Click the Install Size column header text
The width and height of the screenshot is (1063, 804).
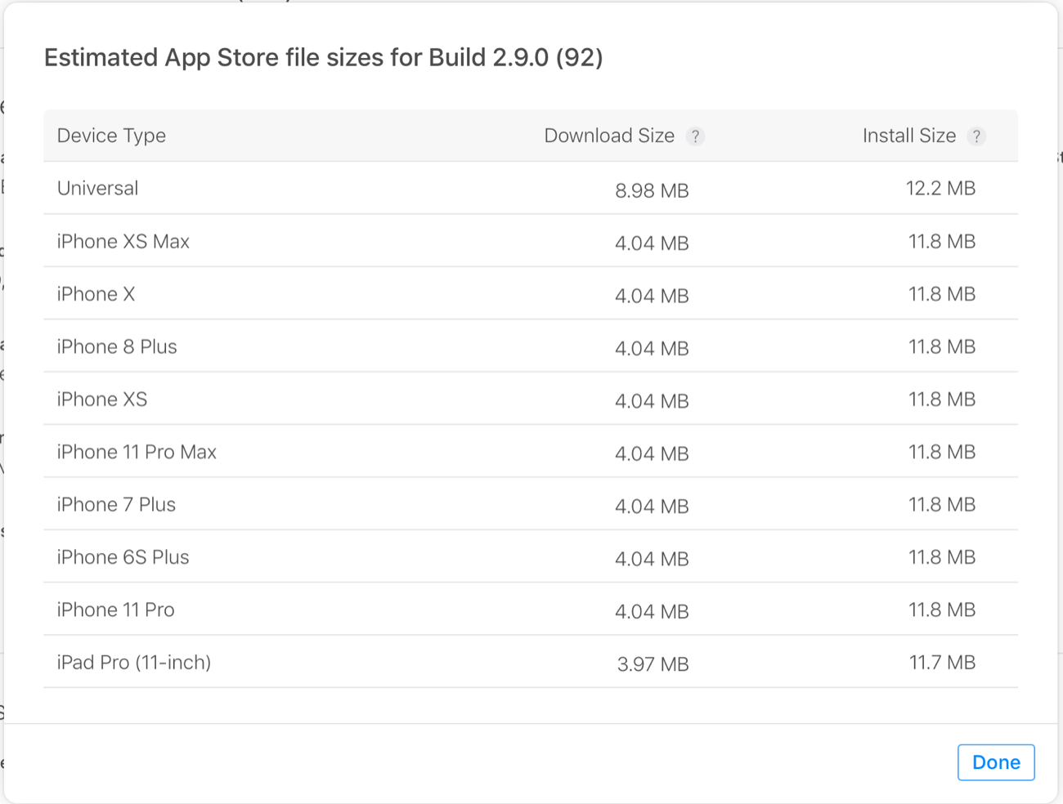click(x=908, y=136)
